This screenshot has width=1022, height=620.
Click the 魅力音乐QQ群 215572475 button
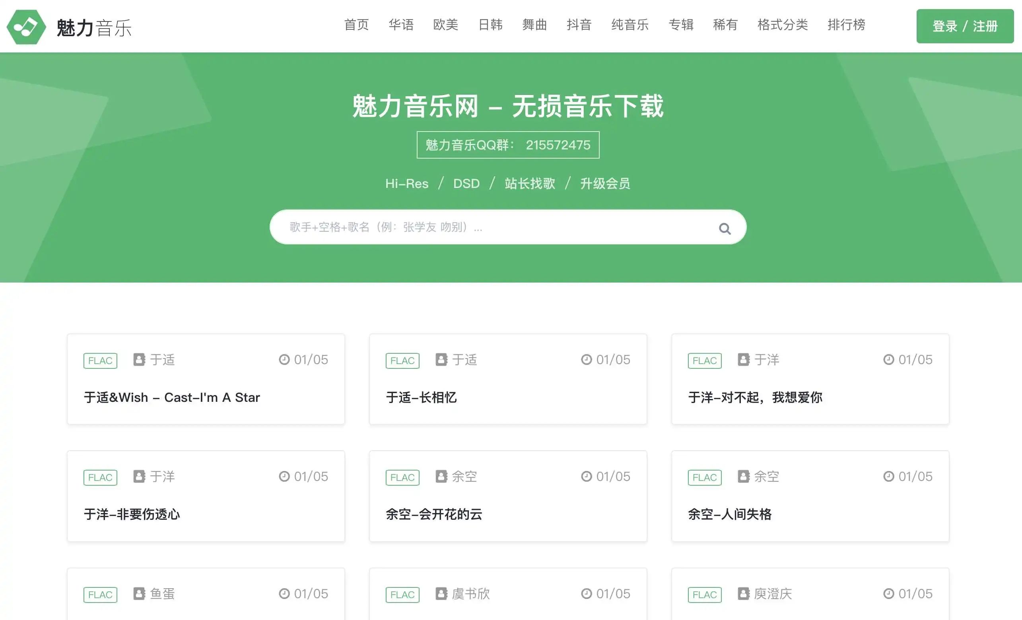(x=508, y=145)
